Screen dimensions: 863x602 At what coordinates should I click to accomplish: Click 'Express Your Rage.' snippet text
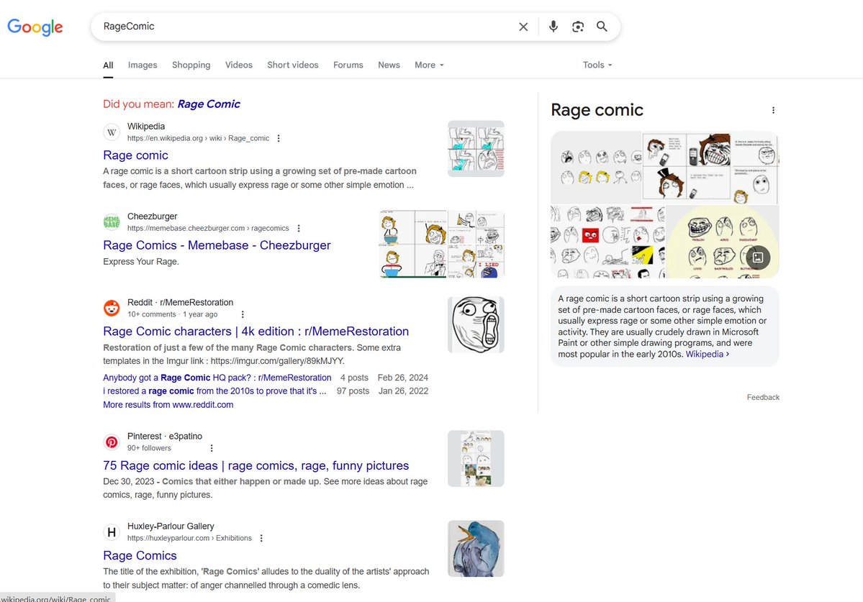tap(141, 262)
